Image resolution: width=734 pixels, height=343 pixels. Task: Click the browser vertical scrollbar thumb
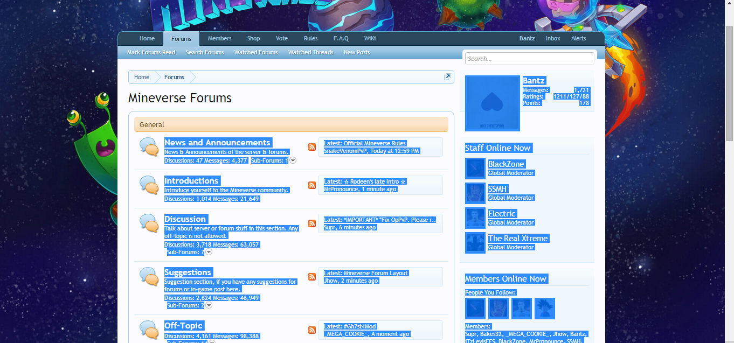[729, 85]
